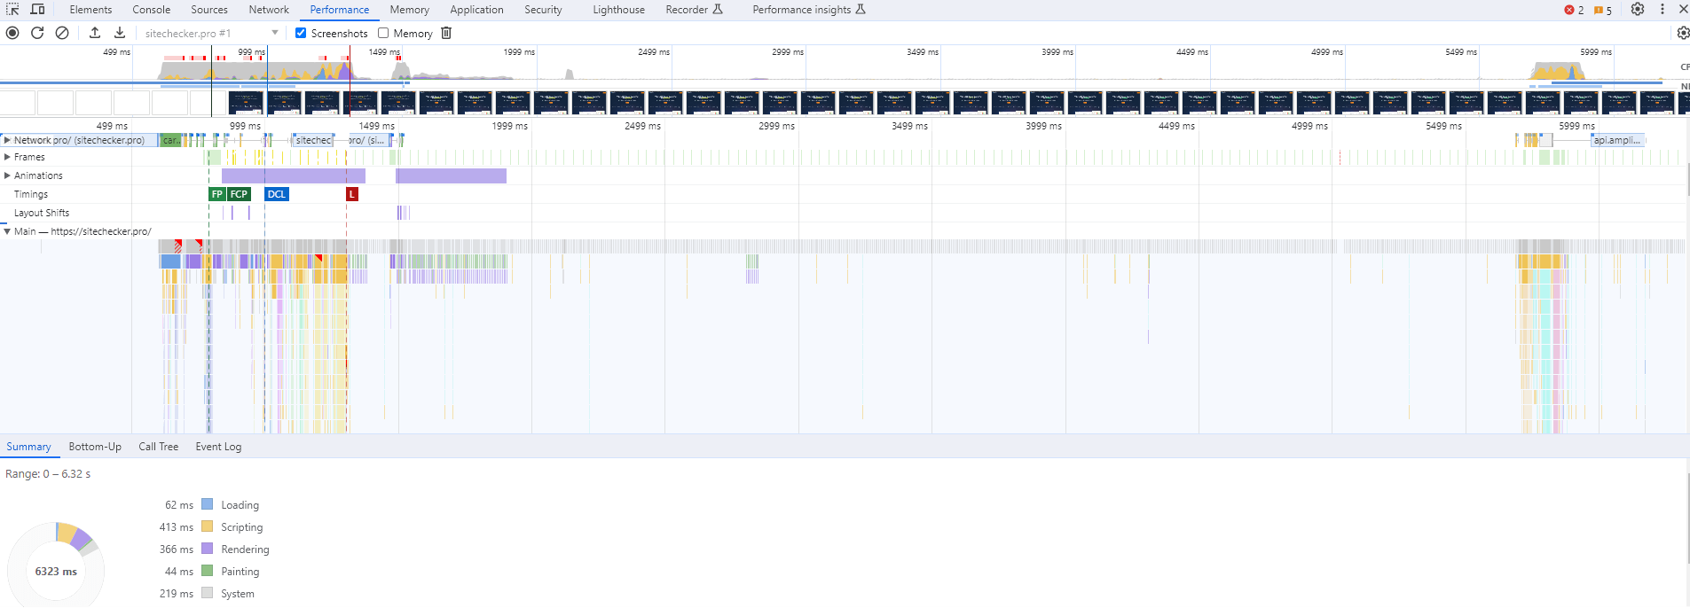Screen dimensions: 1690x608
Task: Tick the Memory checkbox in toolbar
Action: point(383,33)
